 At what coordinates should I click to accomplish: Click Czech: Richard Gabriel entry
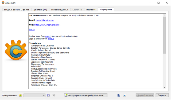click(41, 50)
